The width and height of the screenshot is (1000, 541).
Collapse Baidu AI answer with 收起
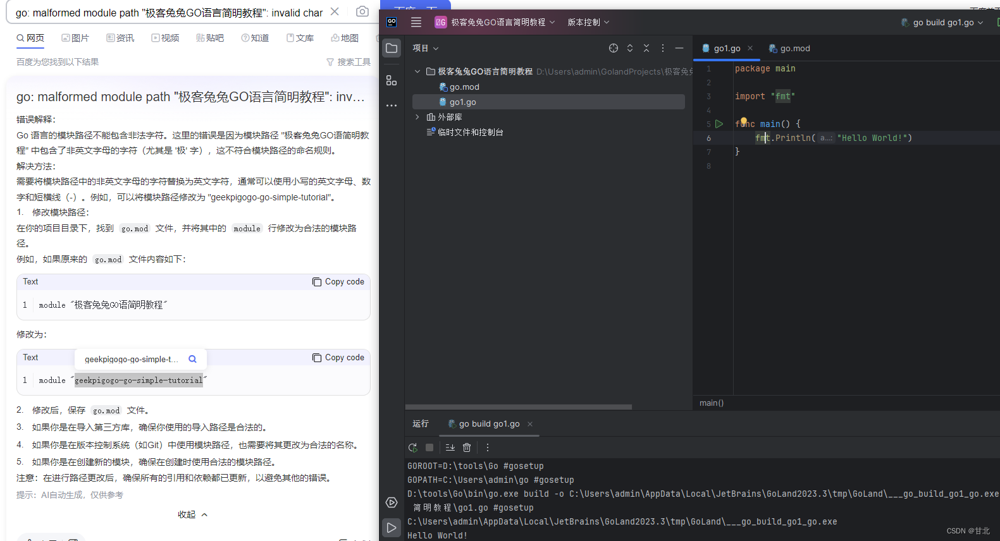point(192,514)
